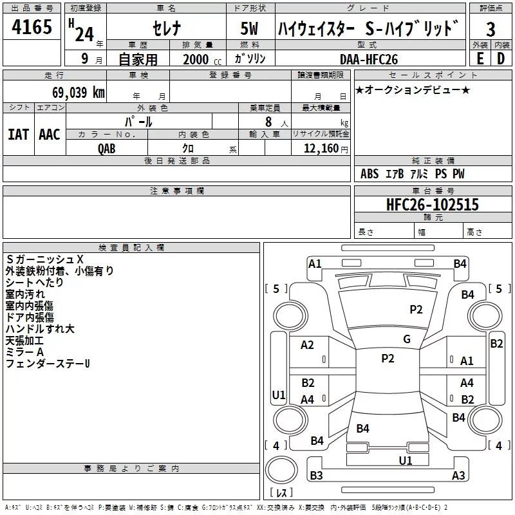Click エアB in the equipment list
This screenshot has height=515, width=515.
pyautogui.click(x=395, y=174)
